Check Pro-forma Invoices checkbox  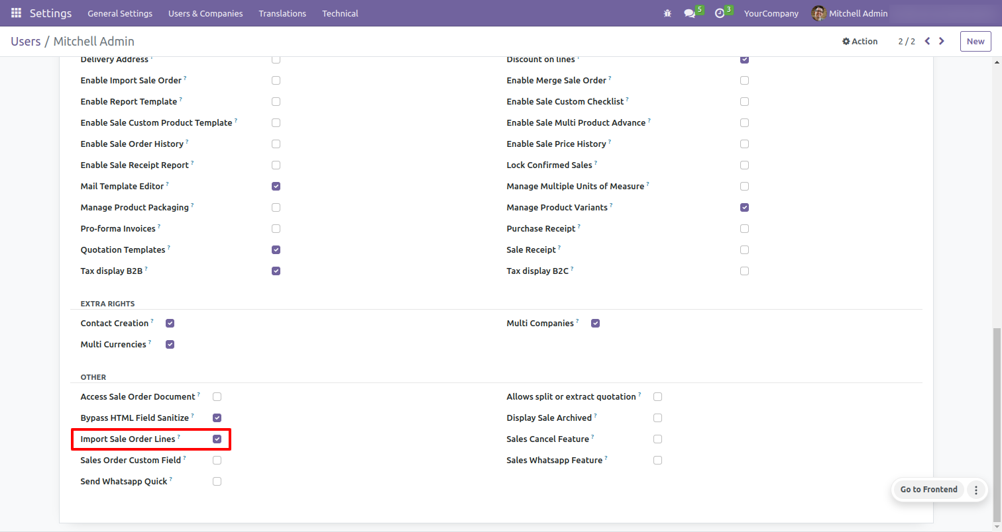[276, 228]
